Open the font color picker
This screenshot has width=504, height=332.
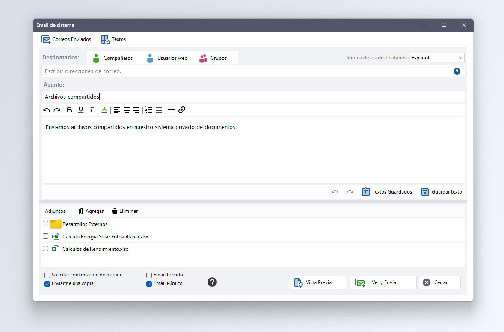click(104, 110)
